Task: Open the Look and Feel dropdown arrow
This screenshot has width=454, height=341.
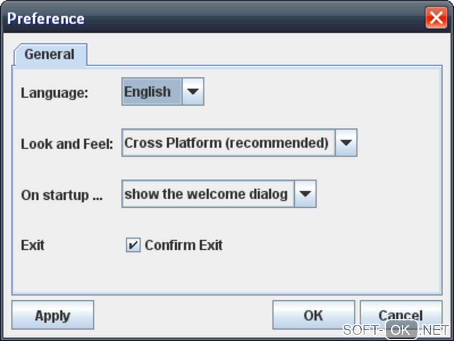Action: (346, 143)
